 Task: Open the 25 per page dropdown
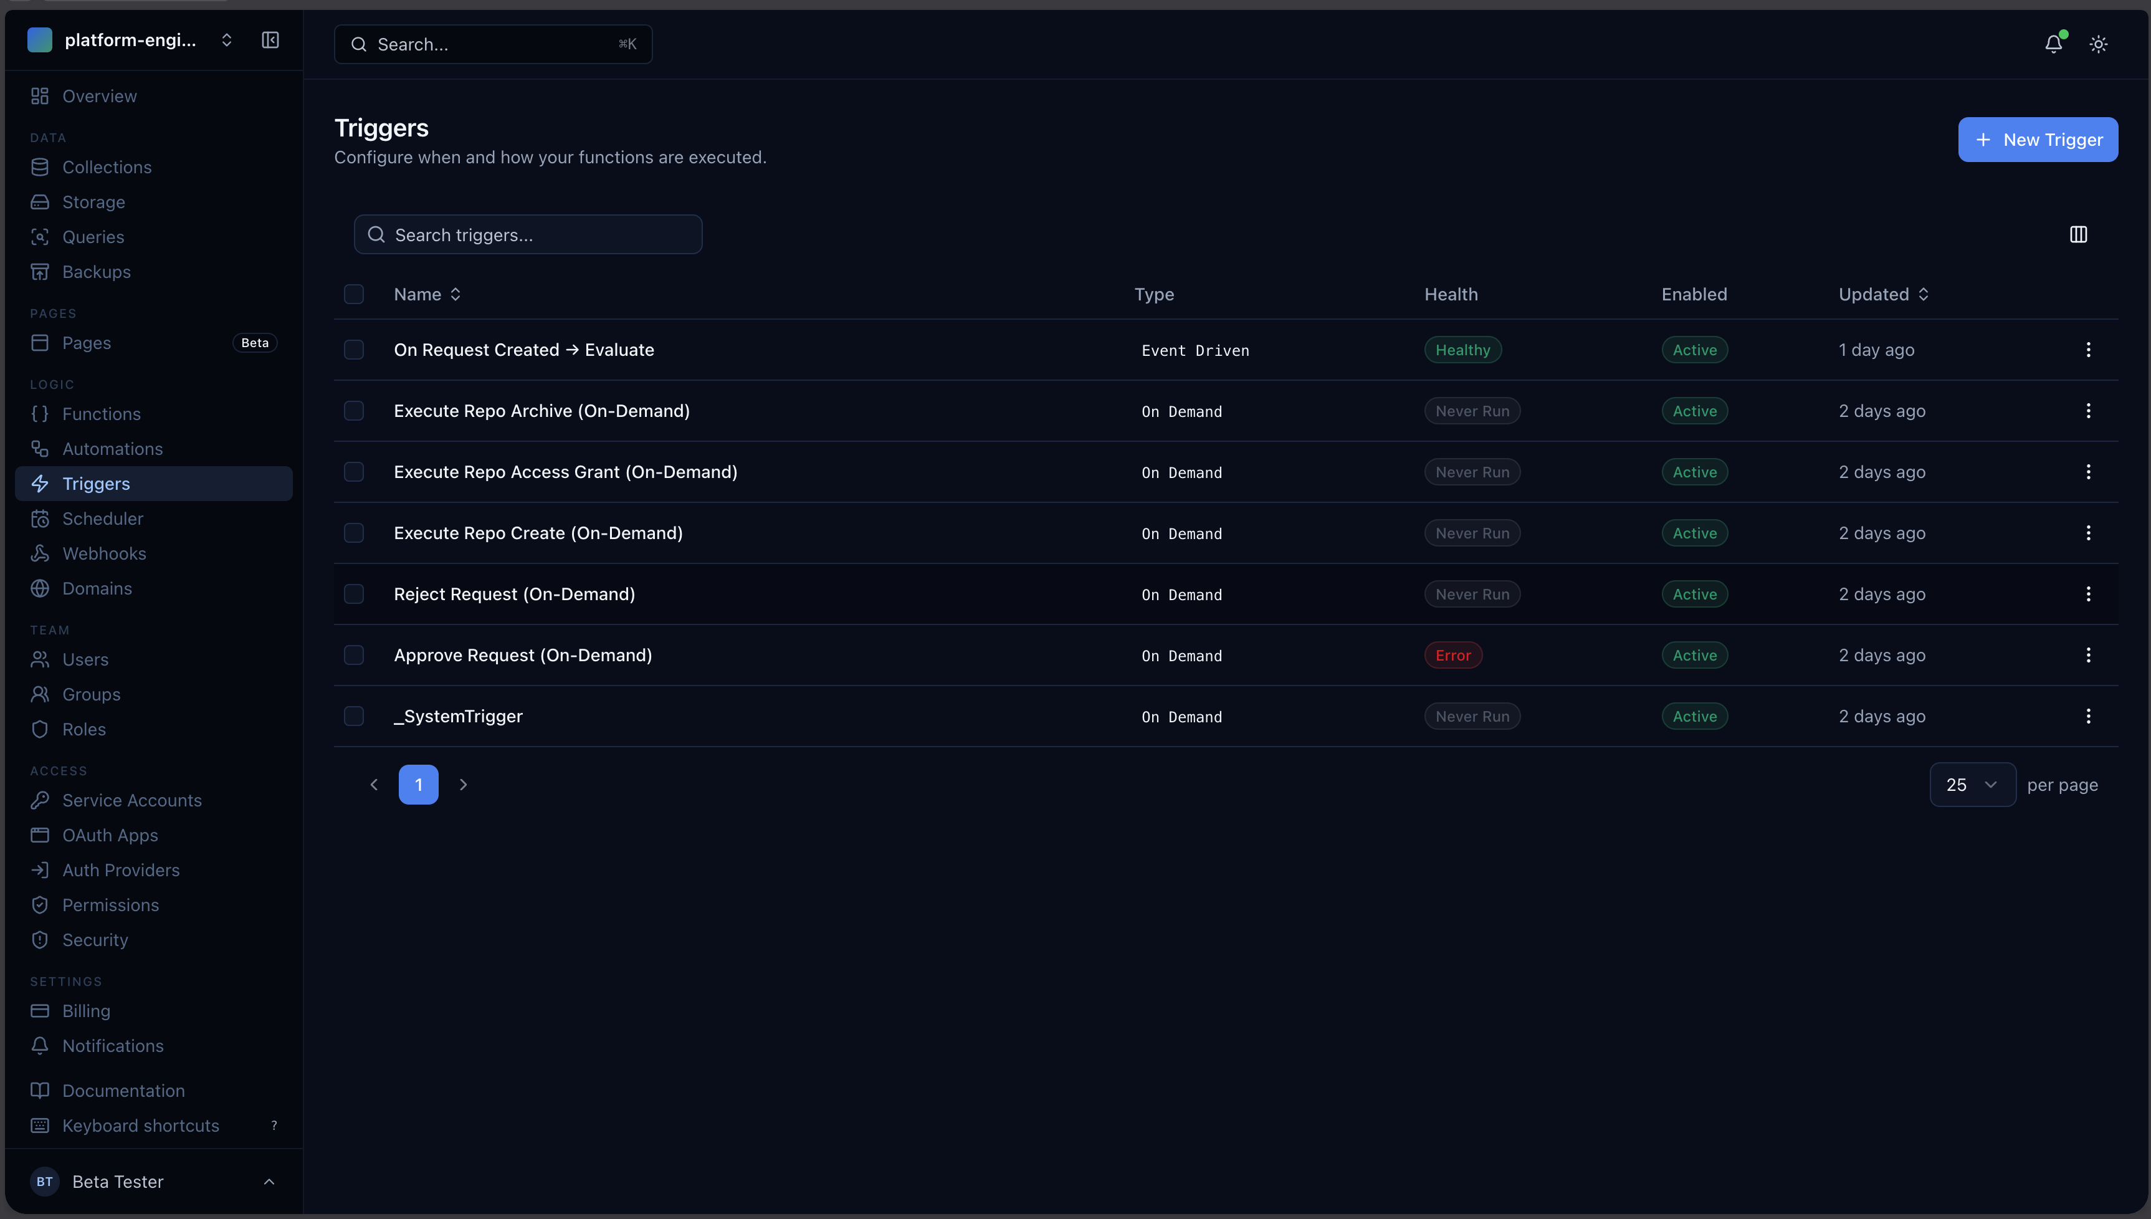[1972, 785]
